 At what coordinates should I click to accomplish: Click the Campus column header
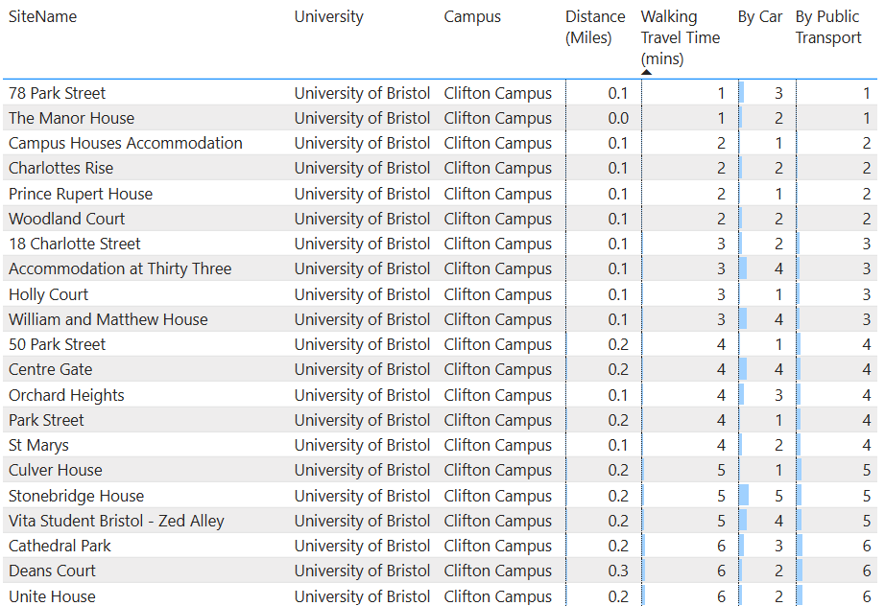[x=472, y=17]
